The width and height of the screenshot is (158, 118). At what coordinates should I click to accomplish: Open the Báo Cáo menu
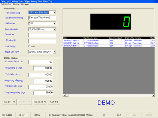point(16,4)
